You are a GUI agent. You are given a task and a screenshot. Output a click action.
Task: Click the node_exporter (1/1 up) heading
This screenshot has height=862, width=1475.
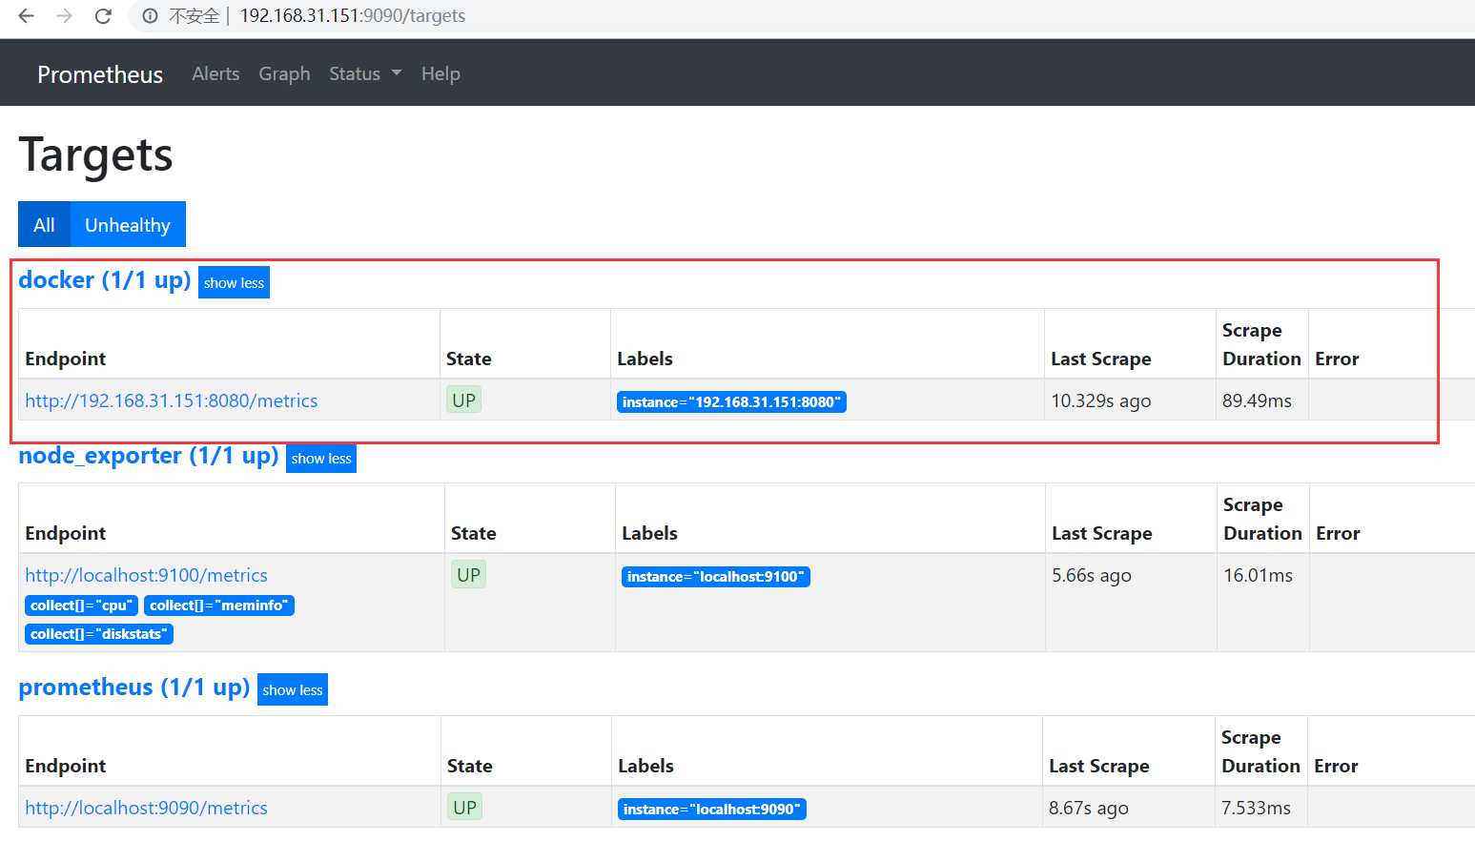[x=149, y=456]
